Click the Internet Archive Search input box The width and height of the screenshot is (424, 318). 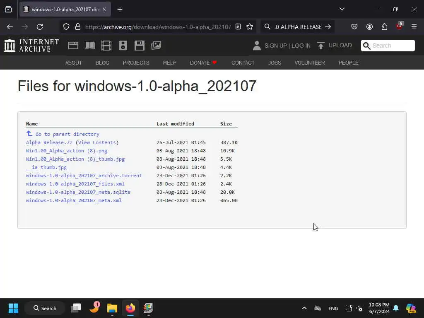coord(388,46)
